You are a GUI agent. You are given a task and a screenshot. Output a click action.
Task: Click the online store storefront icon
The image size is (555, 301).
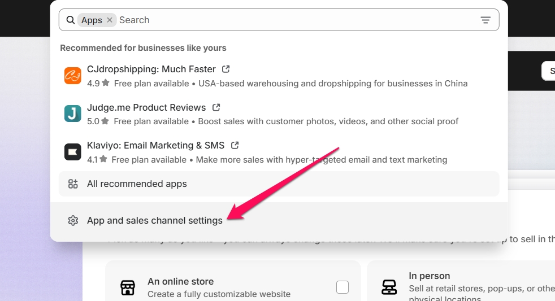pos(127,287)
